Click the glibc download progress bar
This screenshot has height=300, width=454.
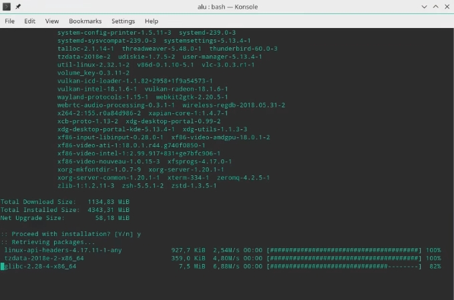[344, 266]
